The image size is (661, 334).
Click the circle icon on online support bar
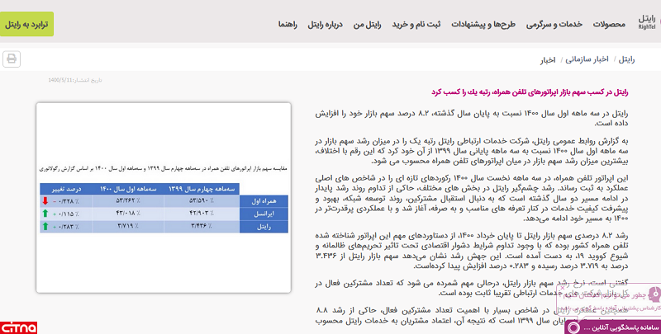[x=572, y=327]
